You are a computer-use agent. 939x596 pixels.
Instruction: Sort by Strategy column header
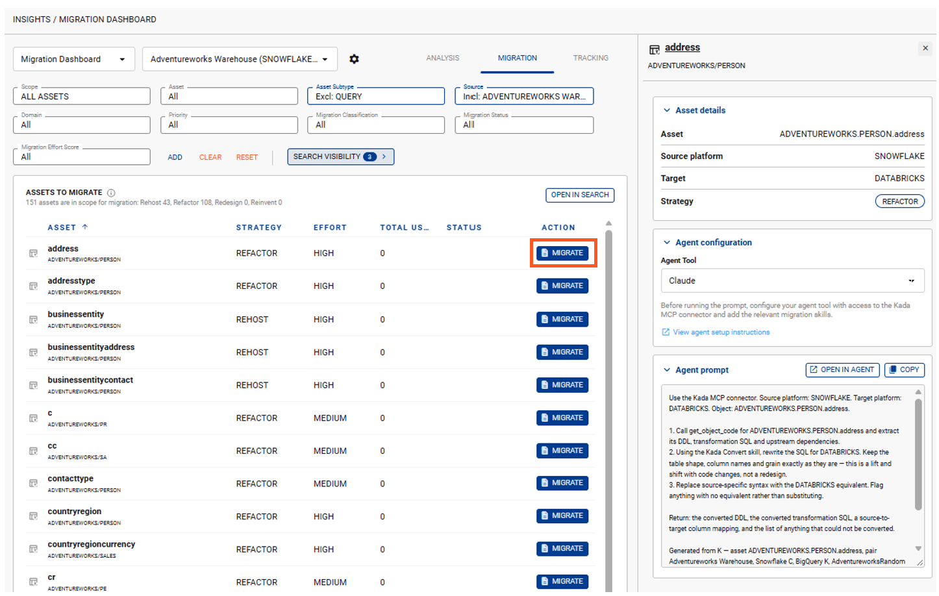(258, 228)
